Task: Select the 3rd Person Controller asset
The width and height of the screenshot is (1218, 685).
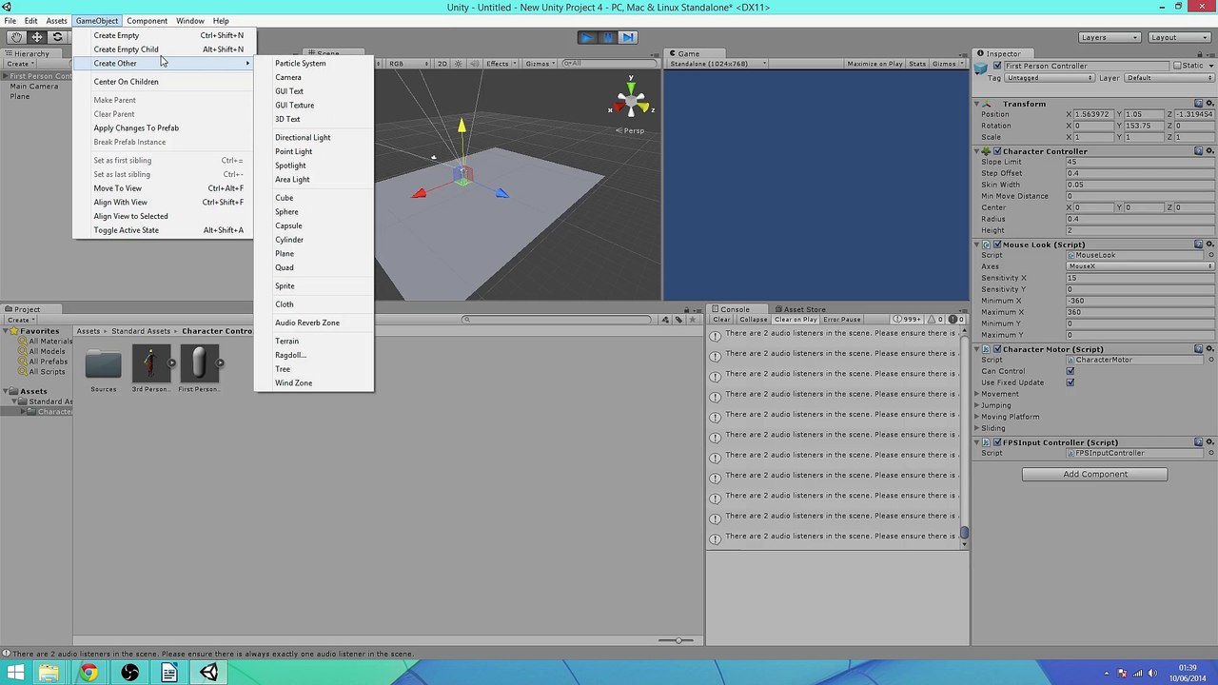Action: [150, 364]
